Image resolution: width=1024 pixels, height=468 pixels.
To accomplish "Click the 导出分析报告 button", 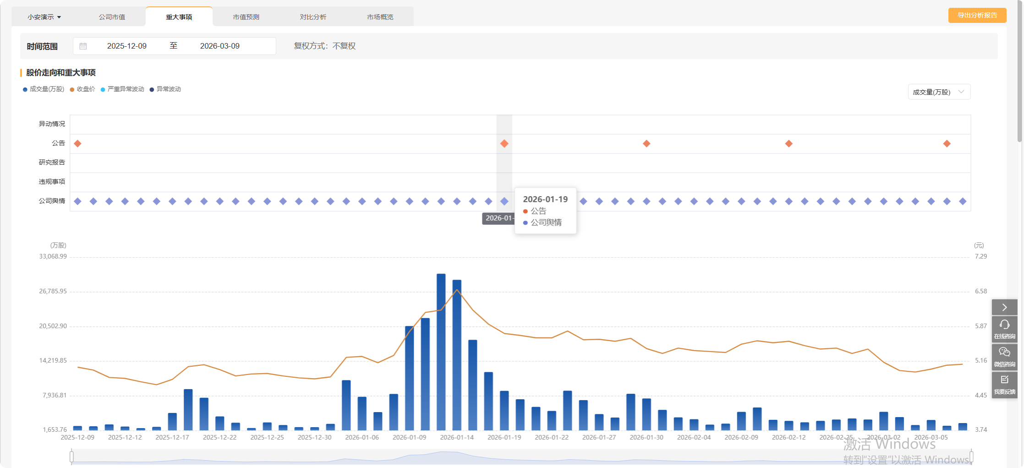I will pos(977,15).
